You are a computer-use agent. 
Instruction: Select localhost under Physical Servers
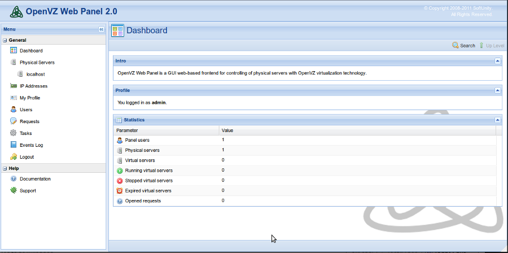coord(36,74)
